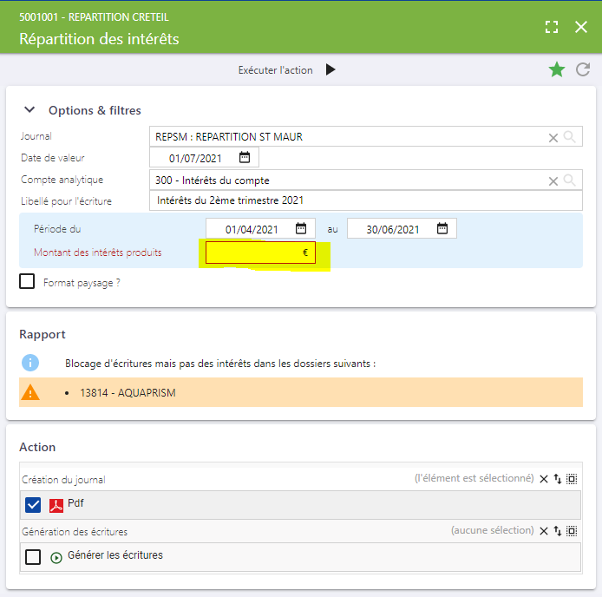Open calendar for period start 01/04/2021
602x597 pixels.
(301, 228)
